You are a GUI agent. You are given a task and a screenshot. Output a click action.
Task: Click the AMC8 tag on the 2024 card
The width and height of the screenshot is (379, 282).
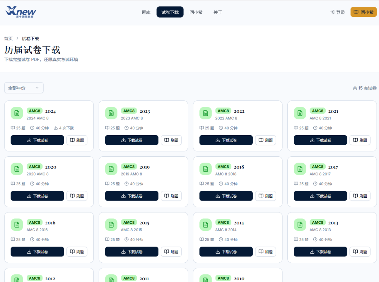point(34,111)
